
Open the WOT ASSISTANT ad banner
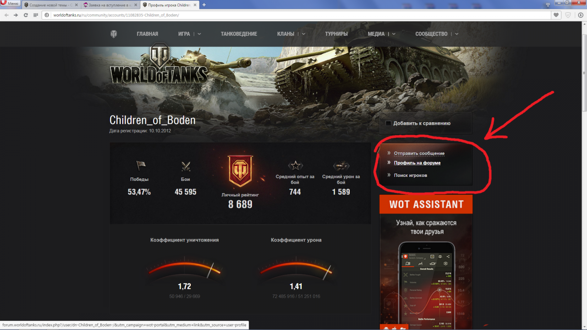point(426,263)
